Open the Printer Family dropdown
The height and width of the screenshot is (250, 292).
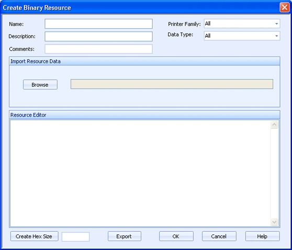(242, 24)
